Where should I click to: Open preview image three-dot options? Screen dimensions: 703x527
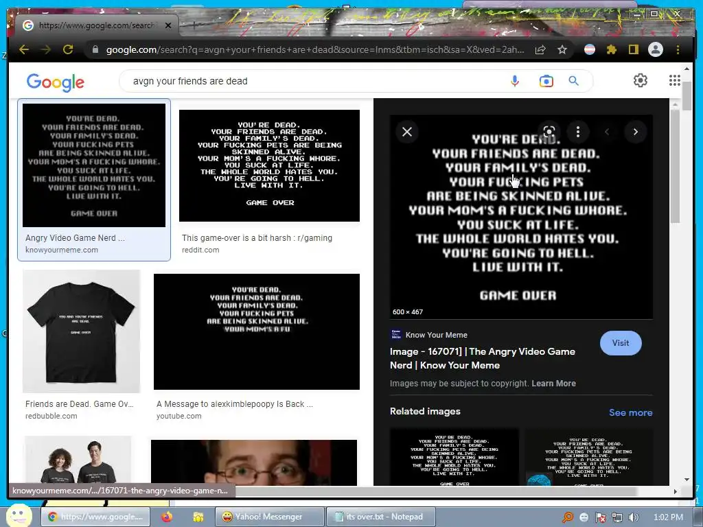578,132
